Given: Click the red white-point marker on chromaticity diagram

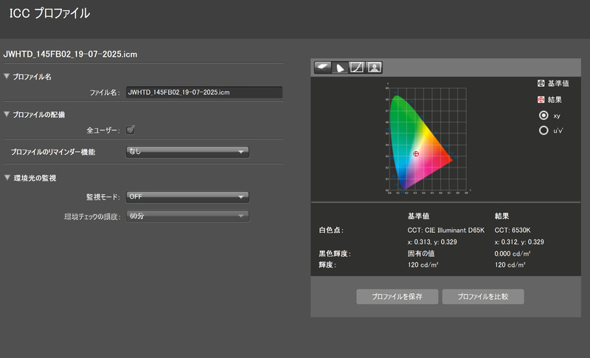Looking at the screenshot, I should pyautogui.click(x=416, y=154).
